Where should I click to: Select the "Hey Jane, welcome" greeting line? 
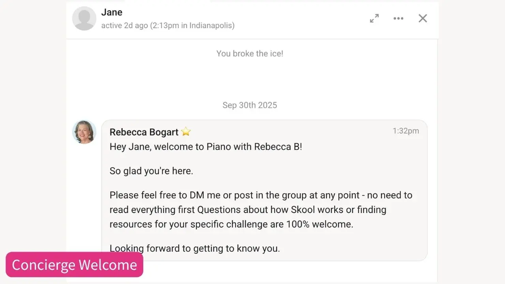click(206, 147)
